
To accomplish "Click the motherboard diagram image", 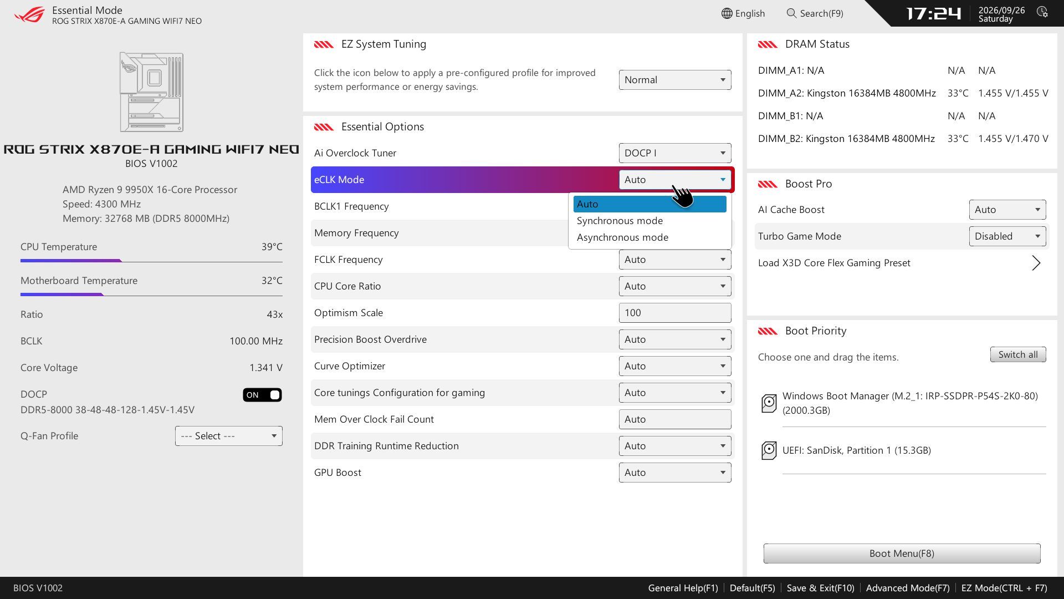I will [151, 92].
